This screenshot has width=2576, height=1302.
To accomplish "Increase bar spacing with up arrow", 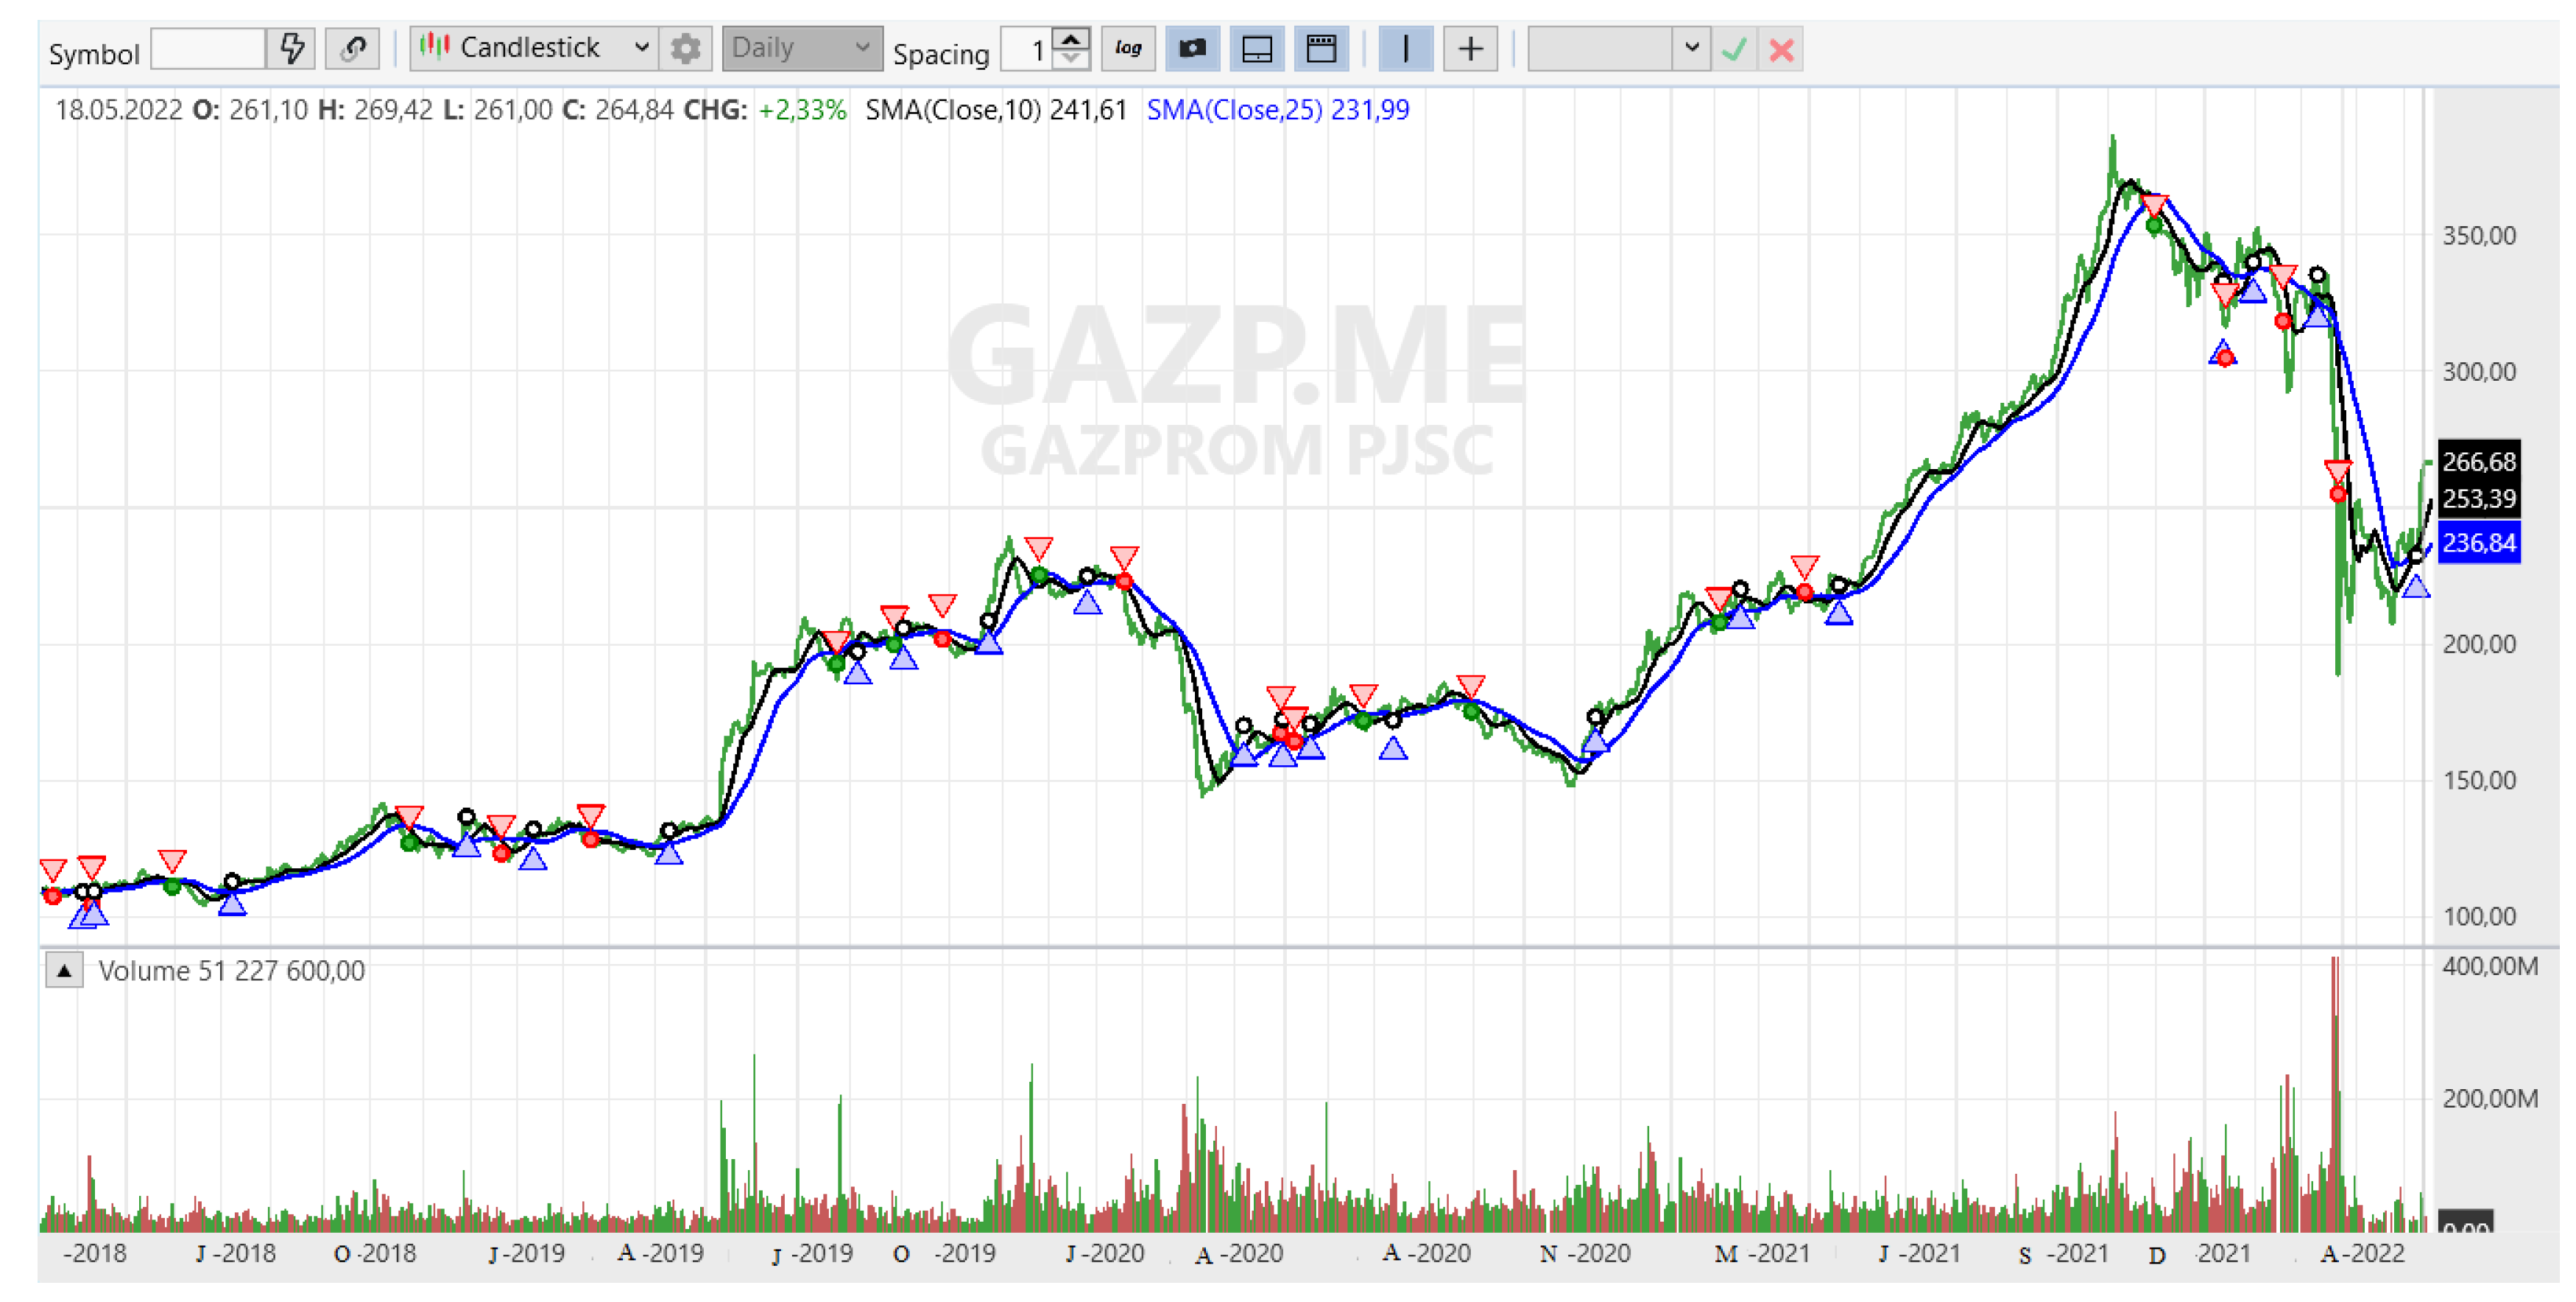I will coord(1071,39).
